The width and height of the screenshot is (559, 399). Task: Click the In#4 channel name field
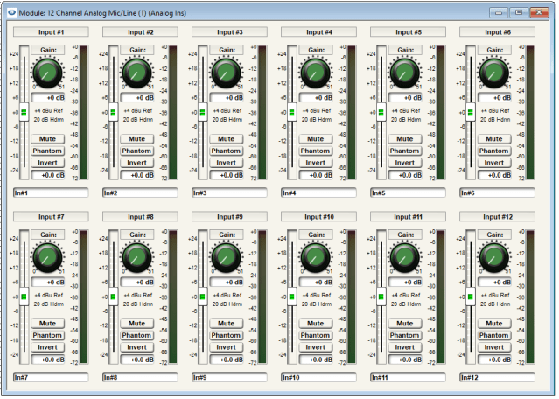click(318, 192)
